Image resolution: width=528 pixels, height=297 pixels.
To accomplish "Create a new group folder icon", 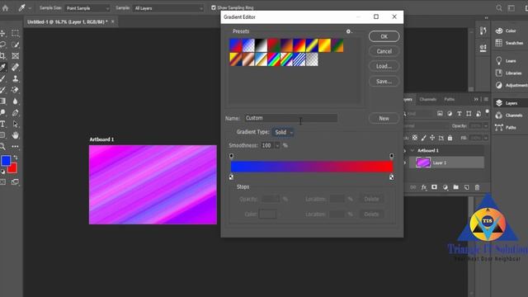I will point(455,187).
